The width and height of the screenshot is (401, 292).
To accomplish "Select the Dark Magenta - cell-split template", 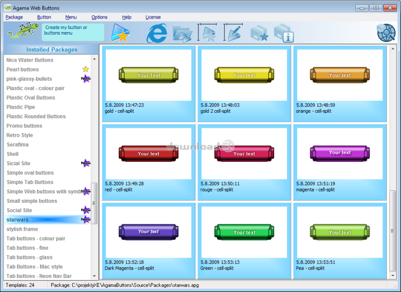I will click(148, 240).
